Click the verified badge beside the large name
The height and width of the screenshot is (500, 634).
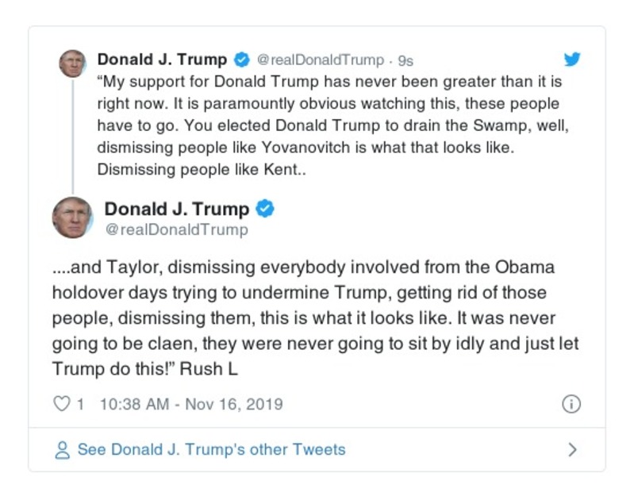click(x=266, y=209)
